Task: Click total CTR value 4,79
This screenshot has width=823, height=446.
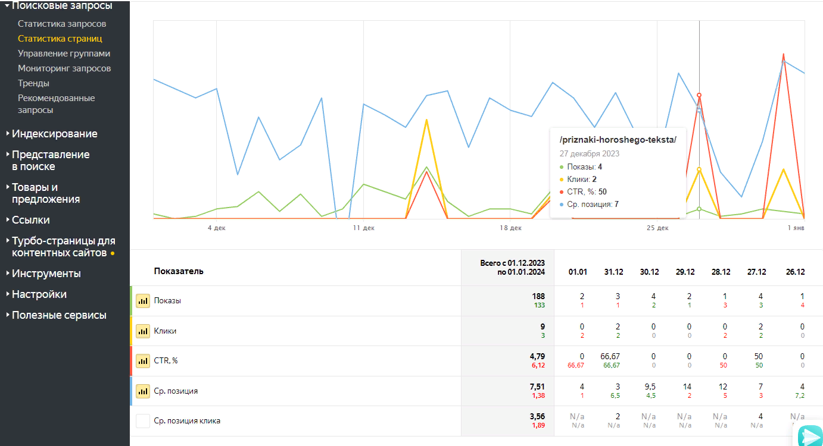Action: click(x=537, y=356)
